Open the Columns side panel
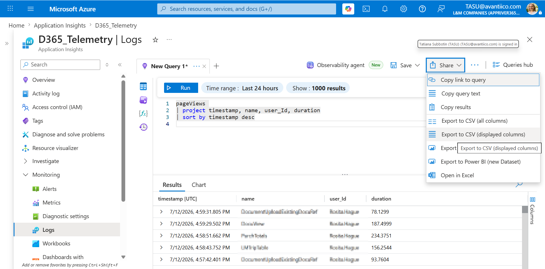Viewport: 545px width, 269px height. pyautogui.click(x=533, y=210)
